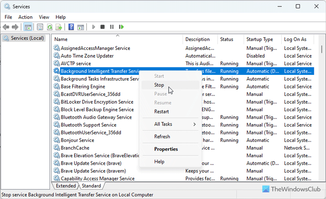The image size is (326, 199).
Task: Choose Stop from the context menu
Action: (x=159, y=85)
